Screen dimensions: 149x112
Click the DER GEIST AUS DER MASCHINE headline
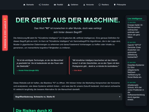pyautogui.click(x=68, y=20)
